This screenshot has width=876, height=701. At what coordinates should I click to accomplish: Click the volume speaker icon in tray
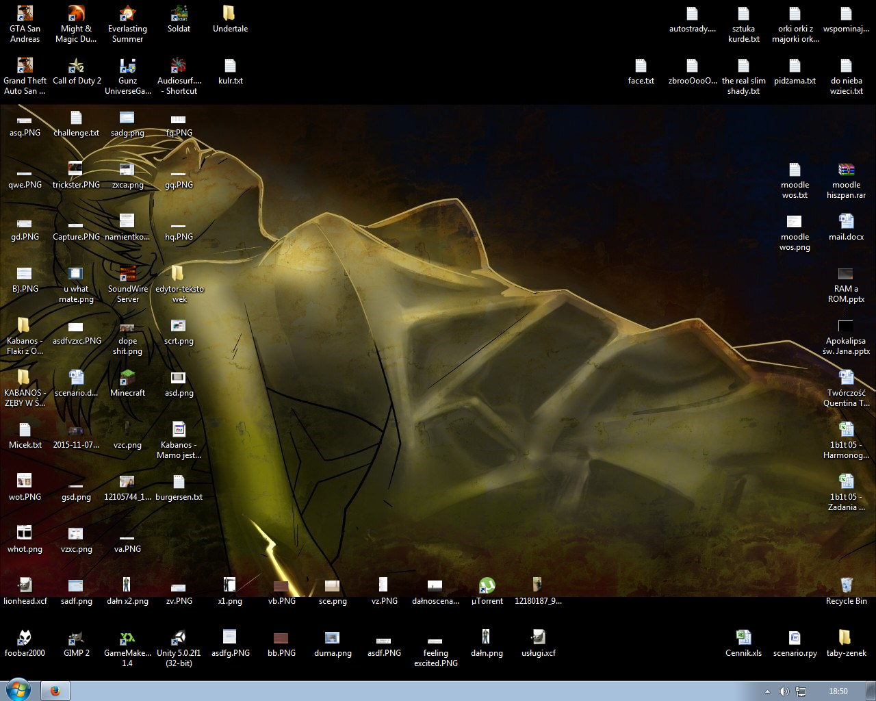784,691
